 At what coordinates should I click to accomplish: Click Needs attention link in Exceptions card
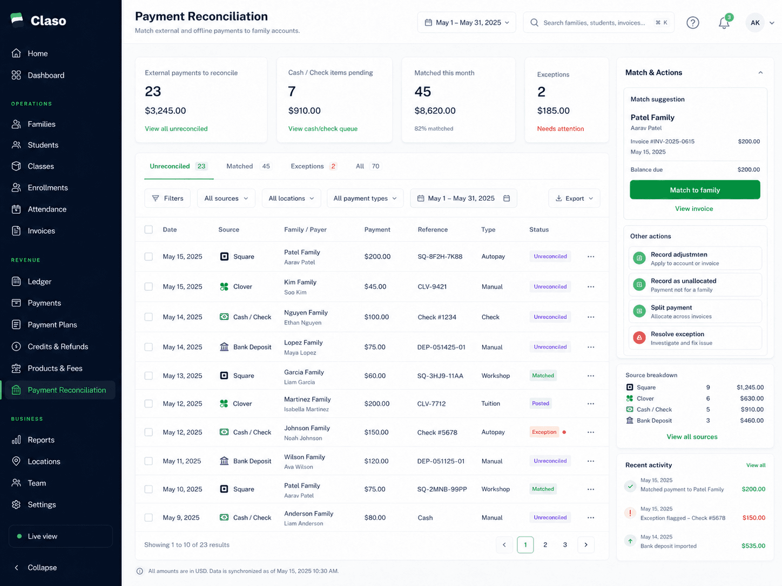pos(561,129)
